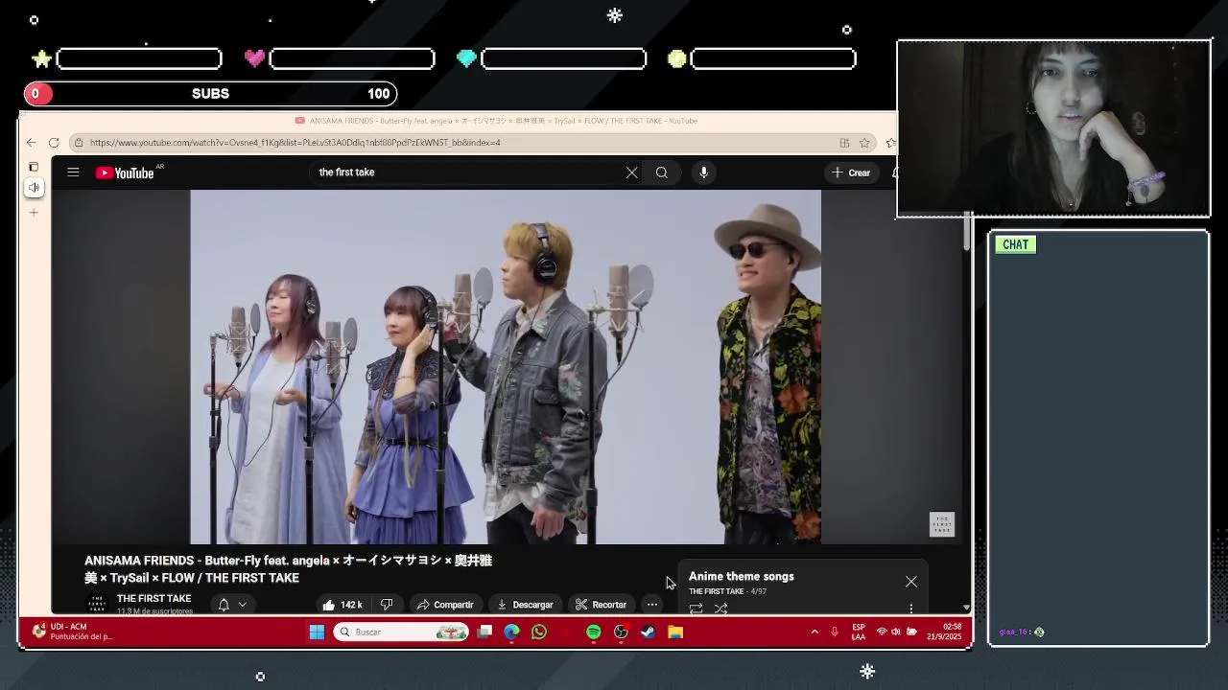This screenshot has width=1228, height=690.
Task: Go to YouTube home via logo
Action: click(126, 172)
